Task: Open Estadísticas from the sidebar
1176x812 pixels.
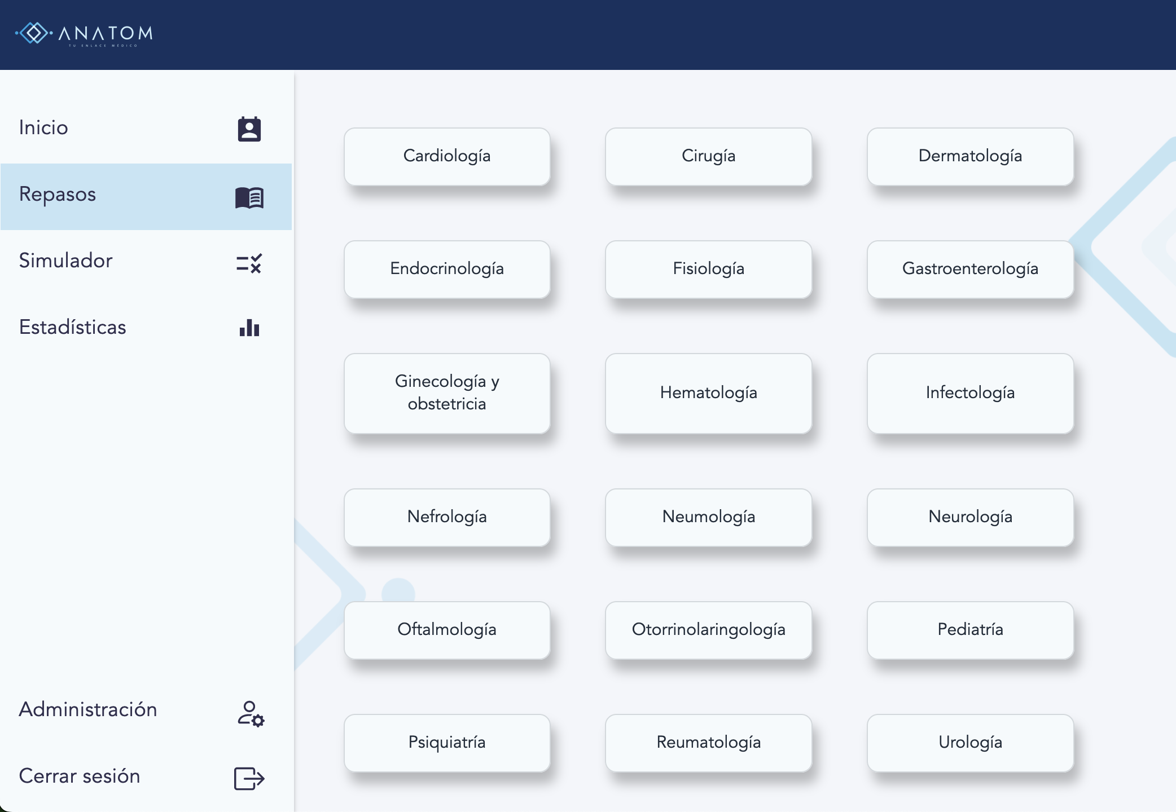Action: pyautogui.click(x=73, y=328)
